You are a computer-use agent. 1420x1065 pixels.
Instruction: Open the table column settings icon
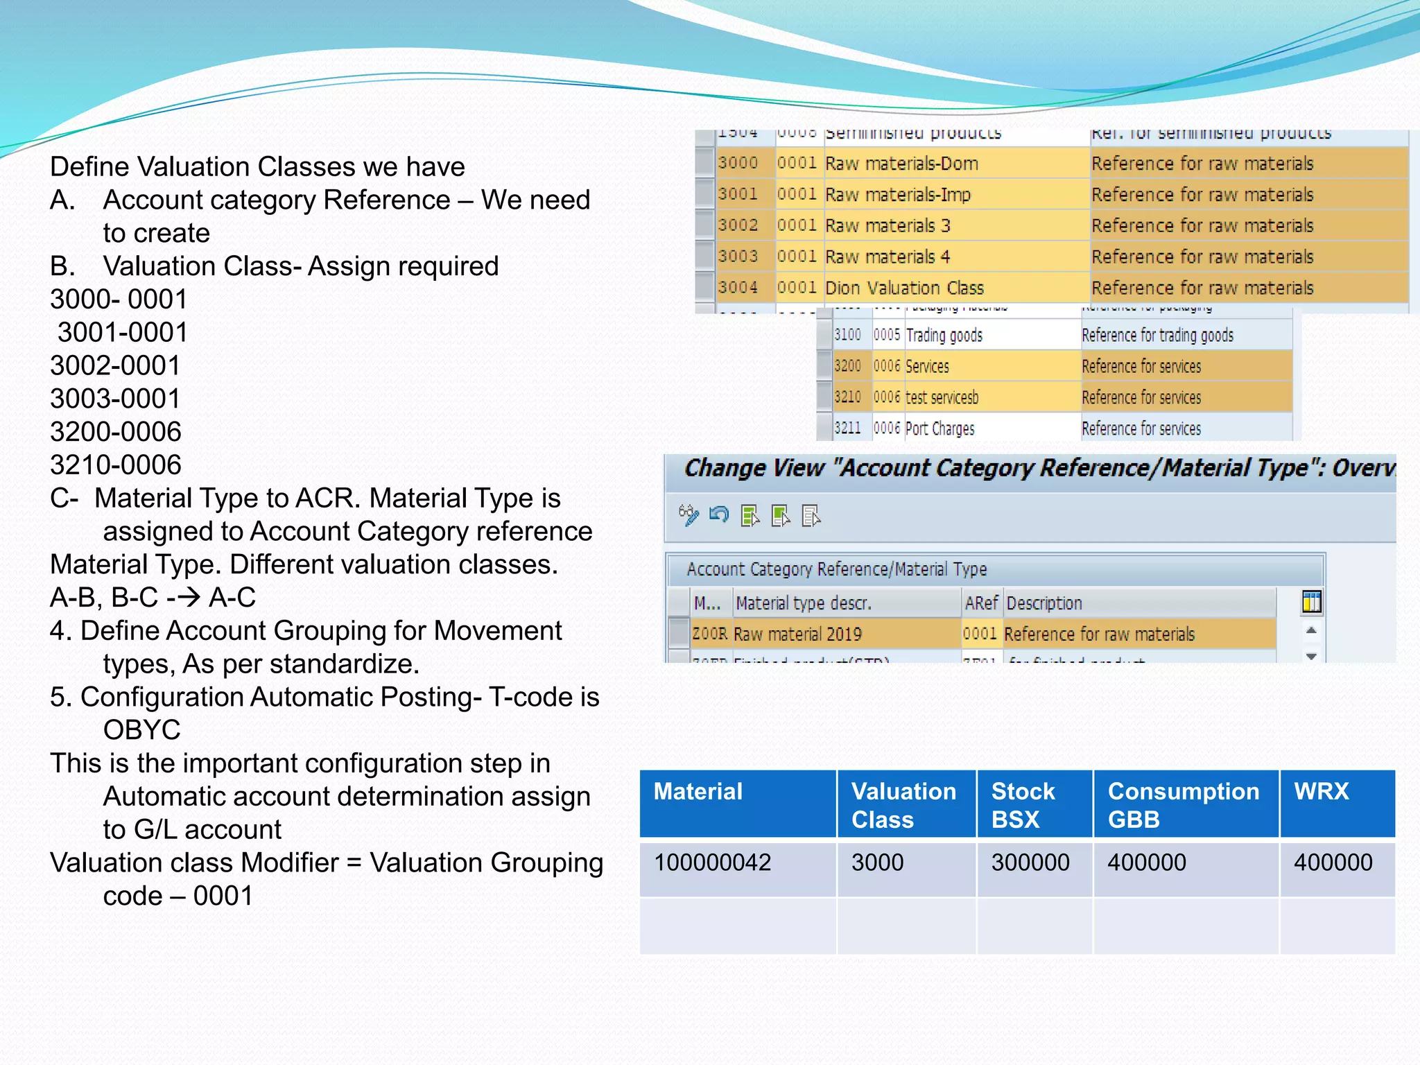tap(1311, 602)
